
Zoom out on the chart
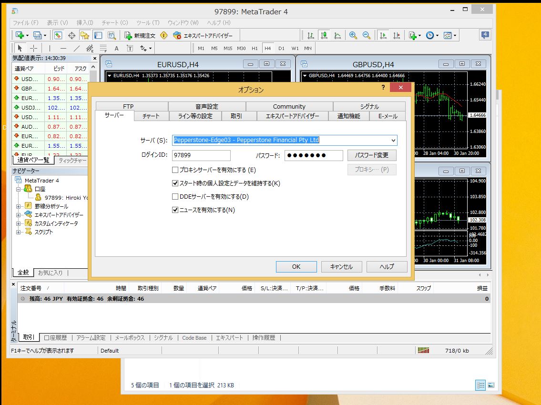(367, 35)
